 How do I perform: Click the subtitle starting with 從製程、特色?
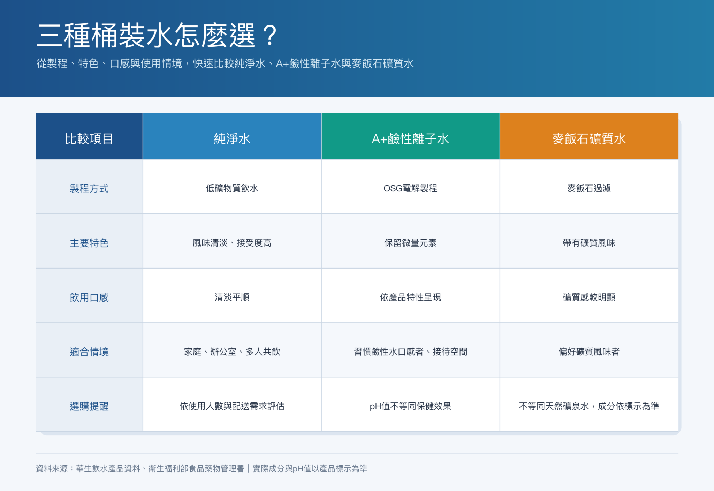pos(225,63)
